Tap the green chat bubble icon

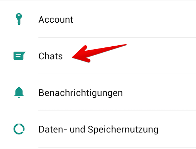point(19,56)
